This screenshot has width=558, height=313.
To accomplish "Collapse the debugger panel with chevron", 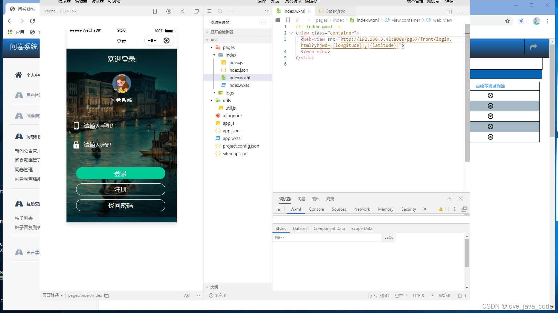I will (450, 199).
